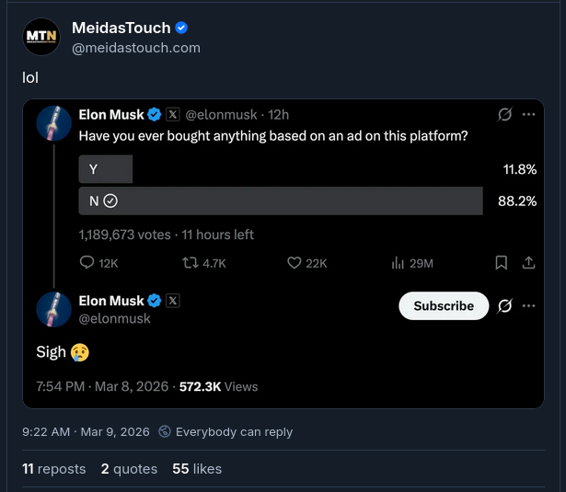Click the reply comment icon showing 12K
This screenshot has width=566, height=492.
[88, 263]
